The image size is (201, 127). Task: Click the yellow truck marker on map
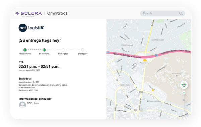click(145, 60)
